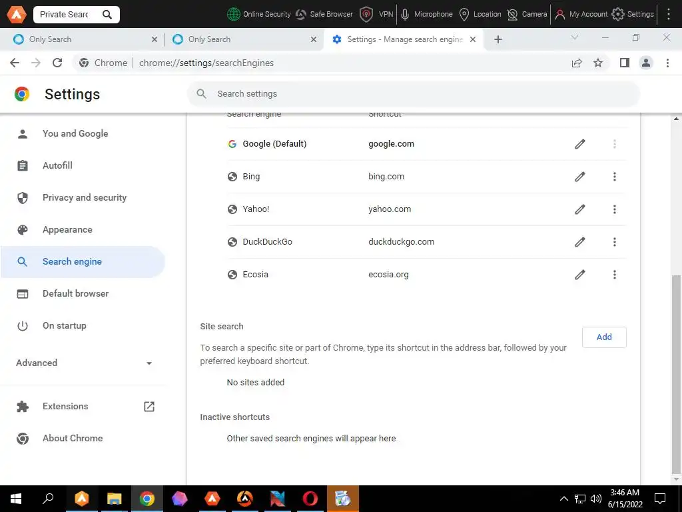Click the Chrome icon in taskbar
Screen dimensions: 682x512
point(147,499)
